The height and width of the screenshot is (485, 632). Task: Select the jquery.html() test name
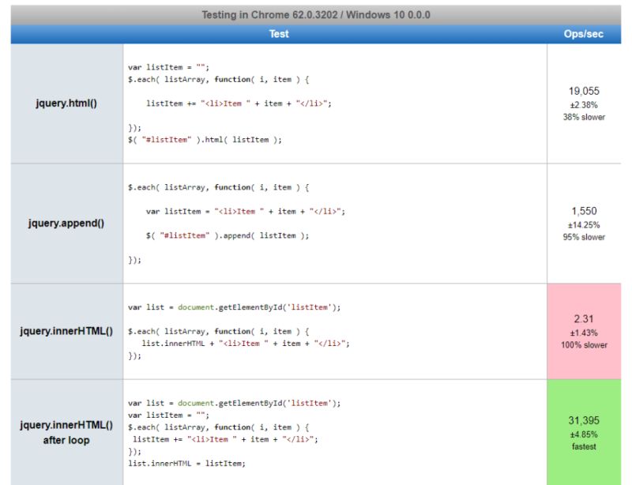point(66,102)
